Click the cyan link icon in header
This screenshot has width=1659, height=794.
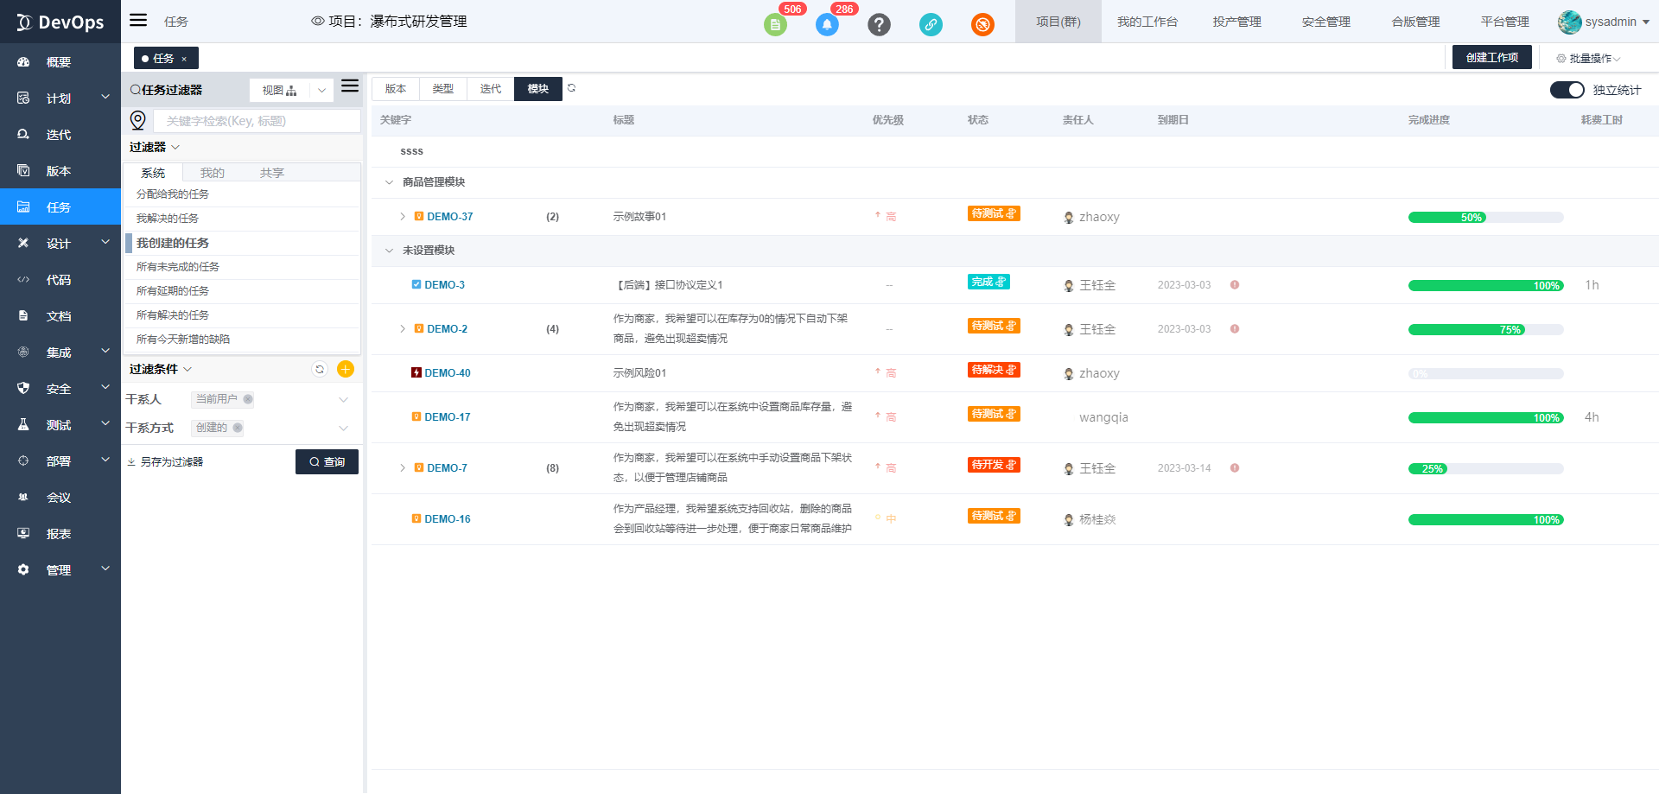(x=931, y=25)
